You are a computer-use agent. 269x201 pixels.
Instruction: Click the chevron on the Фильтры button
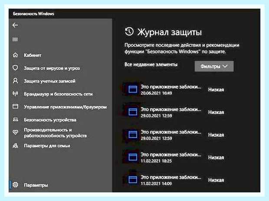click(x=225, y=66)
